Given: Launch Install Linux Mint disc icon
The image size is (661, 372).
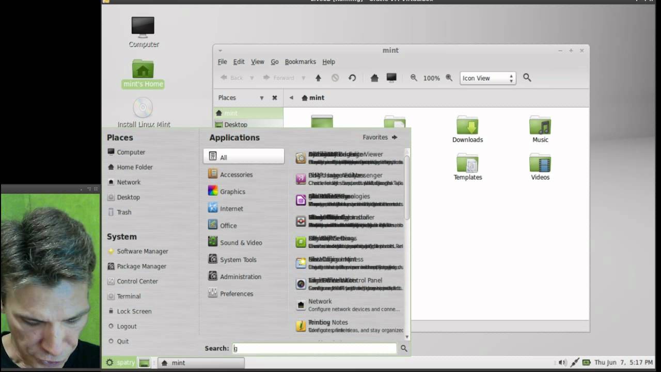Looking at the screenshot, I should 144,113.
